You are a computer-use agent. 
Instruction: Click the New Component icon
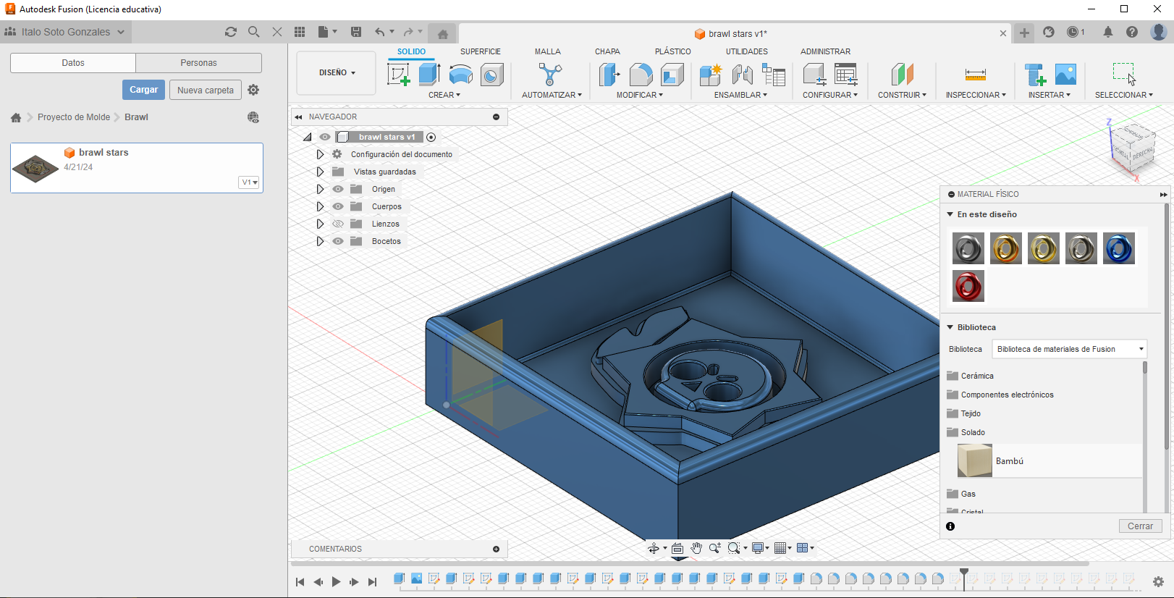[711, 75]
